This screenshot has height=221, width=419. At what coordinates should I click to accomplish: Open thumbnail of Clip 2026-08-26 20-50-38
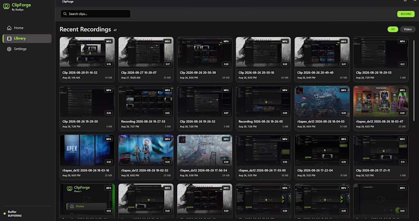(x=205, y=52)
